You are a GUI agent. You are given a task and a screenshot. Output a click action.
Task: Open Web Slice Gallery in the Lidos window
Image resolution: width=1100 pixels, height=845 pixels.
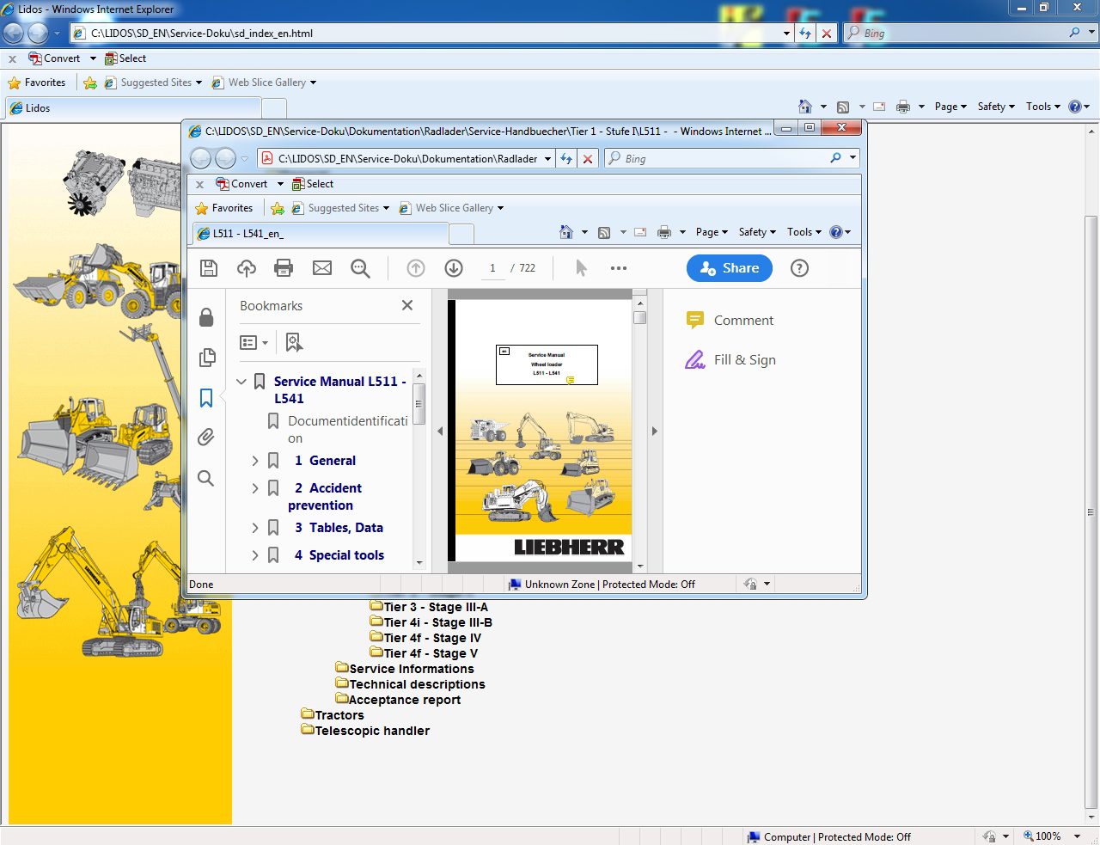(264, 83)
